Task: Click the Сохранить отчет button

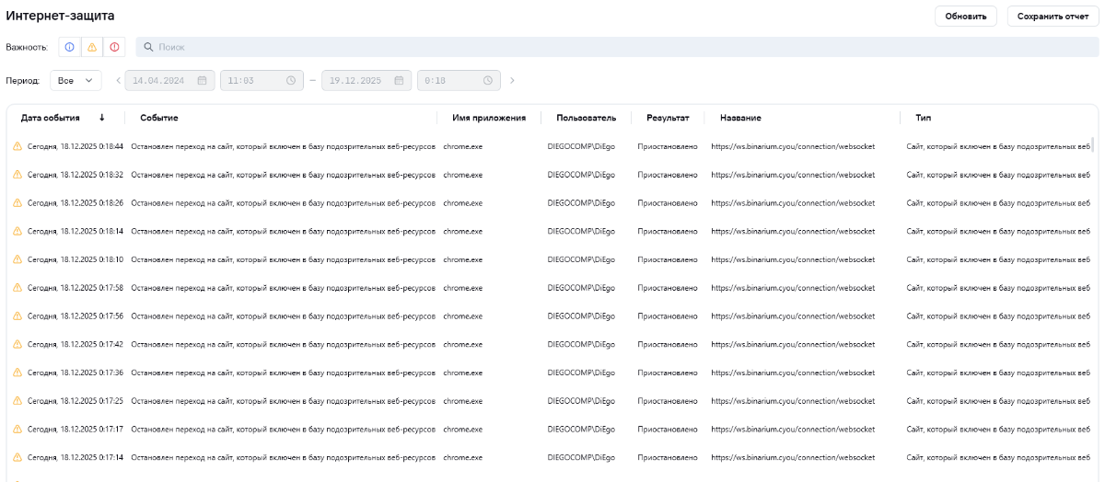Action: click(x=1052, y=17)
